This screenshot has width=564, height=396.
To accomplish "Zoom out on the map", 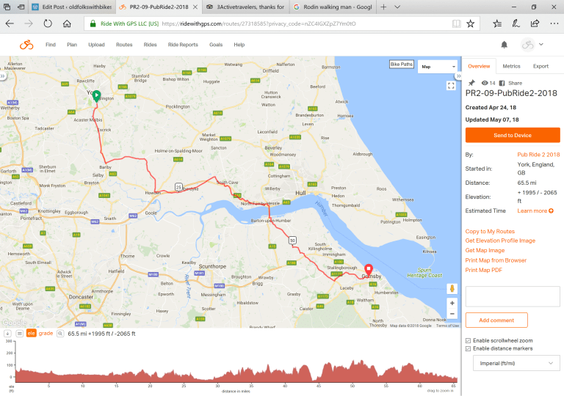I will [452, 315].
